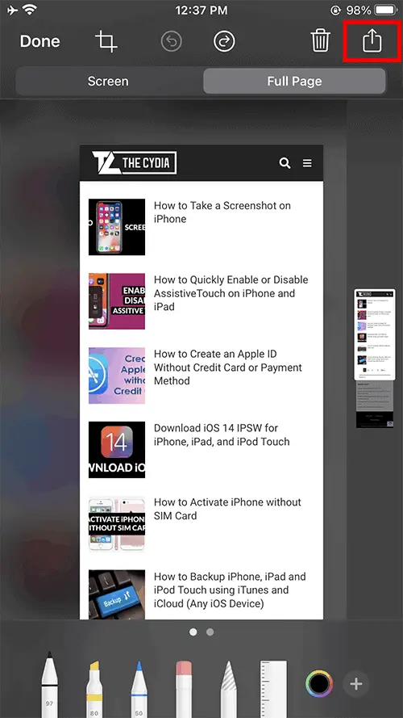Tap the iPhone screenshot article thumbnail
Image resolution: width=403 pixels, height=718 pixels.
[117, 227]
